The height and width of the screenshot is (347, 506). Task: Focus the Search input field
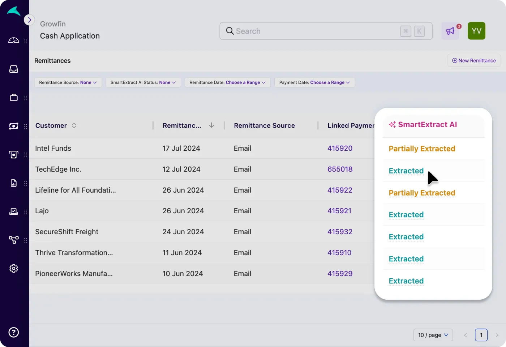point(326,31)
